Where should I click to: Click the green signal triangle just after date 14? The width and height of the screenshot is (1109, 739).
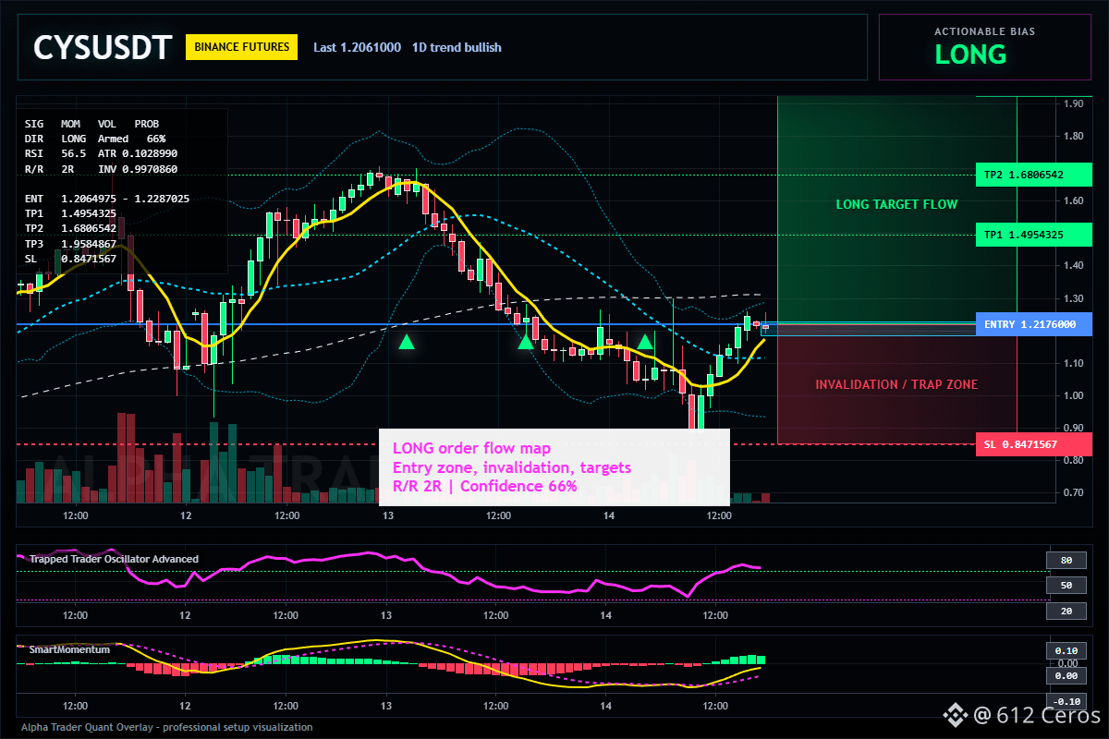click(645, 342)
